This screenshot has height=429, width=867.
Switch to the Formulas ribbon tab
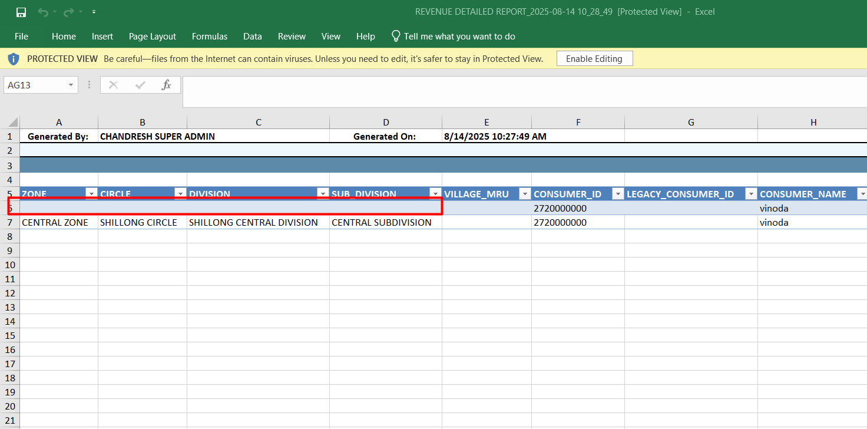pyautogui.click(x=209, y=37)
